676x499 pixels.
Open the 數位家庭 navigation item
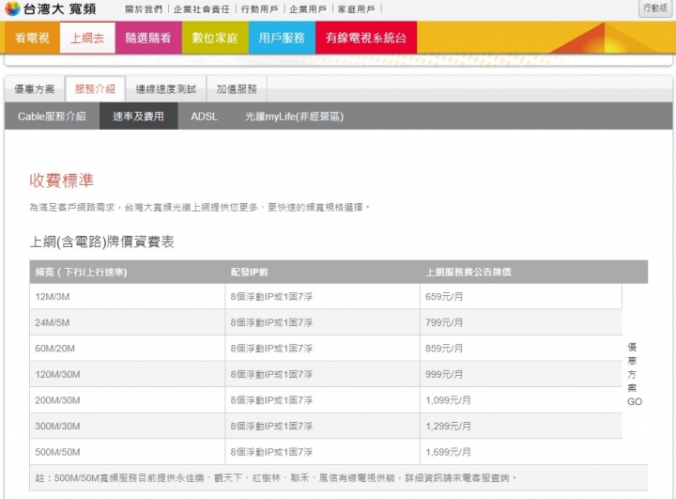tap(214, 39)
